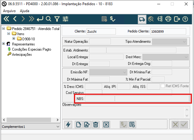
Task: Click Observações scroll up arrow
Action: pos(187,110)
